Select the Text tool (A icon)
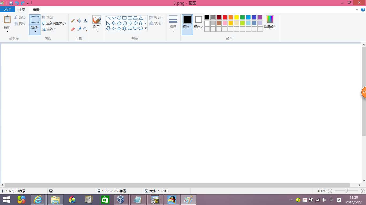Image resolution: width=366 pixels, height=205 pixels. [x=85, y=21]
